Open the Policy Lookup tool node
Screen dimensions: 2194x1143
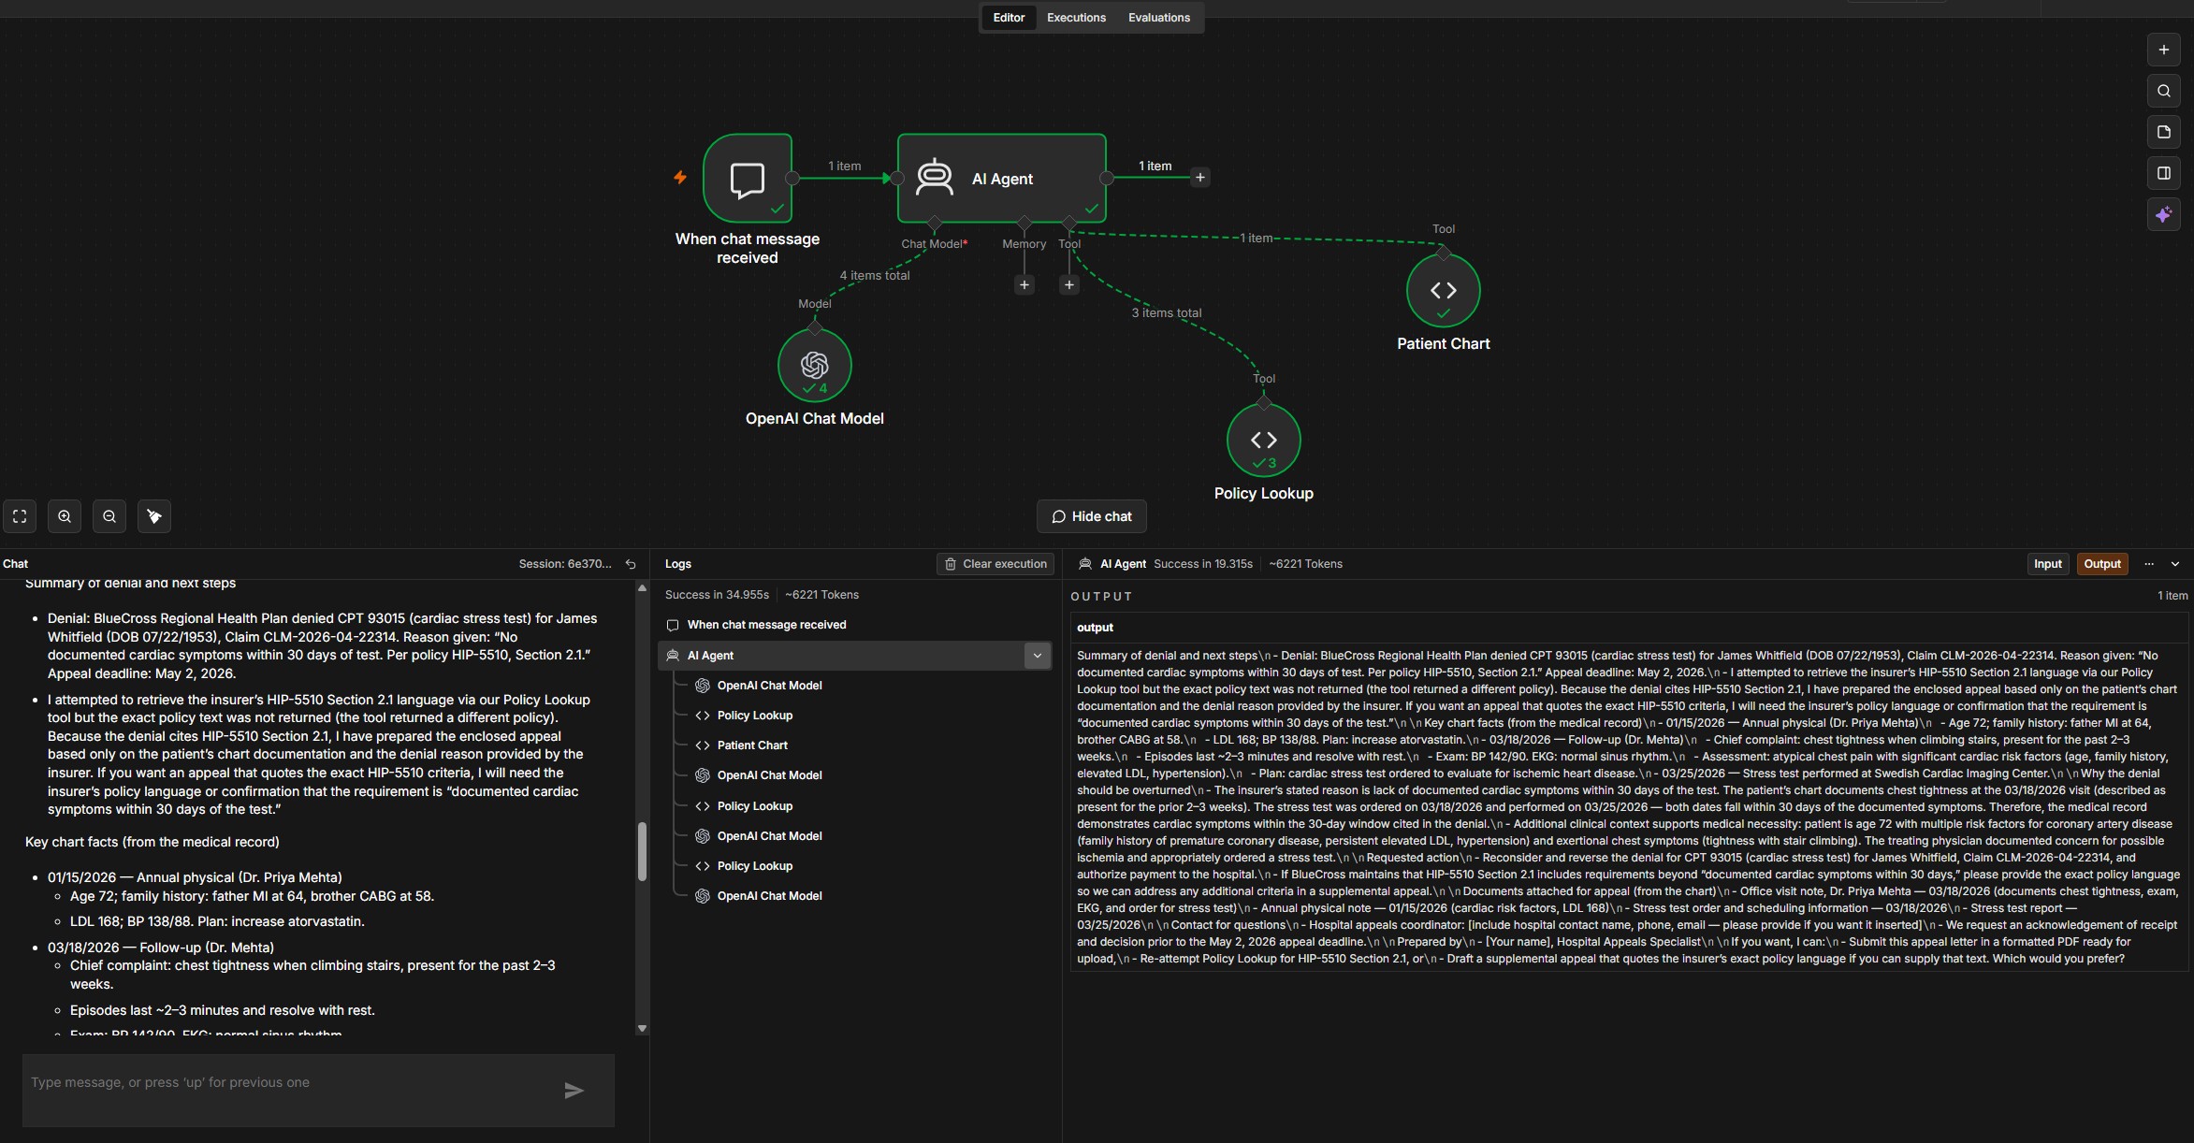1263,440
